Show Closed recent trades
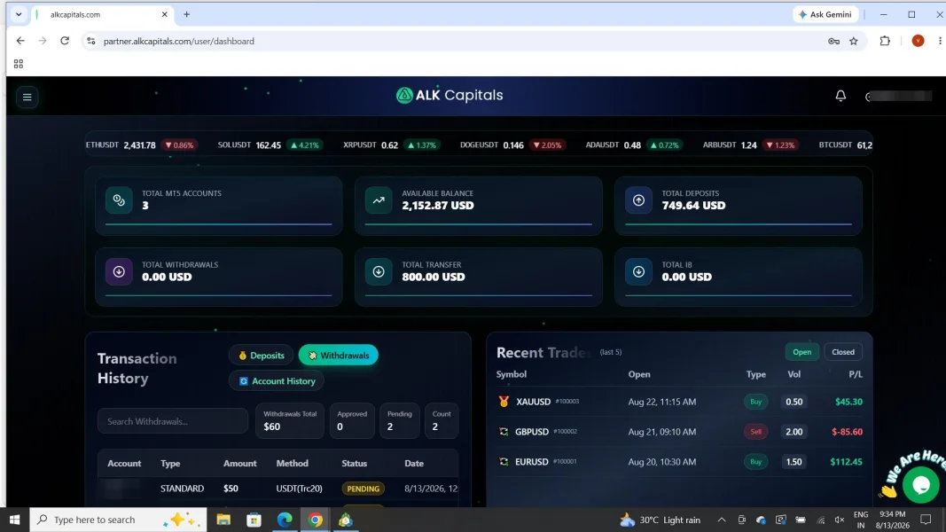Screen dimensions: 946x532 pyautogui.click(x=843, y=352)
